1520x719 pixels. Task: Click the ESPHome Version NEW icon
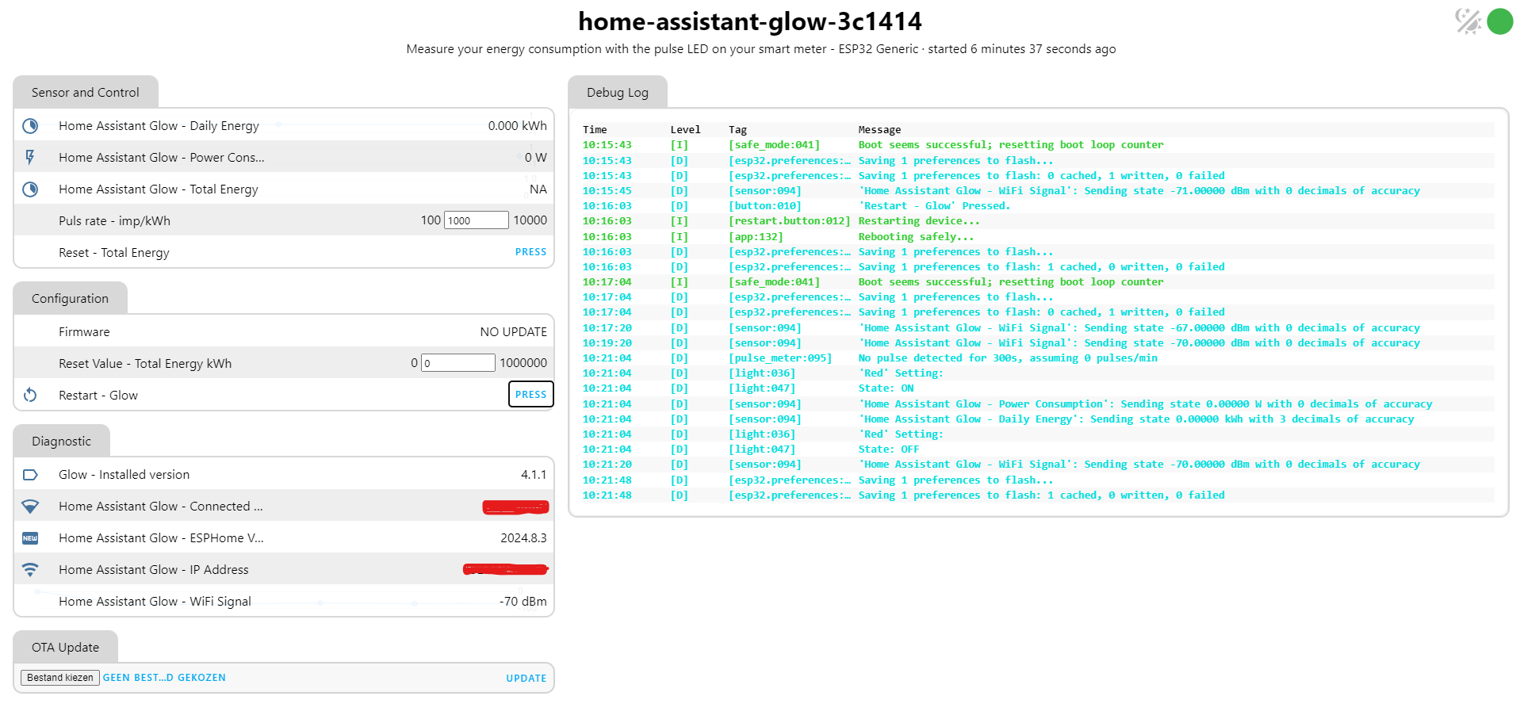point(30,538)
